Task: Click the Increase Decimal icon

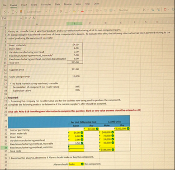Action: click(158, 10)
